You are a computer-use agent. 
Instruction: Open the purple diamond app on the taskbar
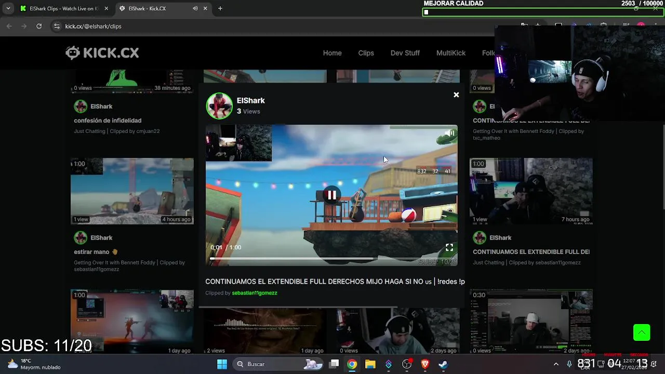pyautogui.click(x=389, y=364)
